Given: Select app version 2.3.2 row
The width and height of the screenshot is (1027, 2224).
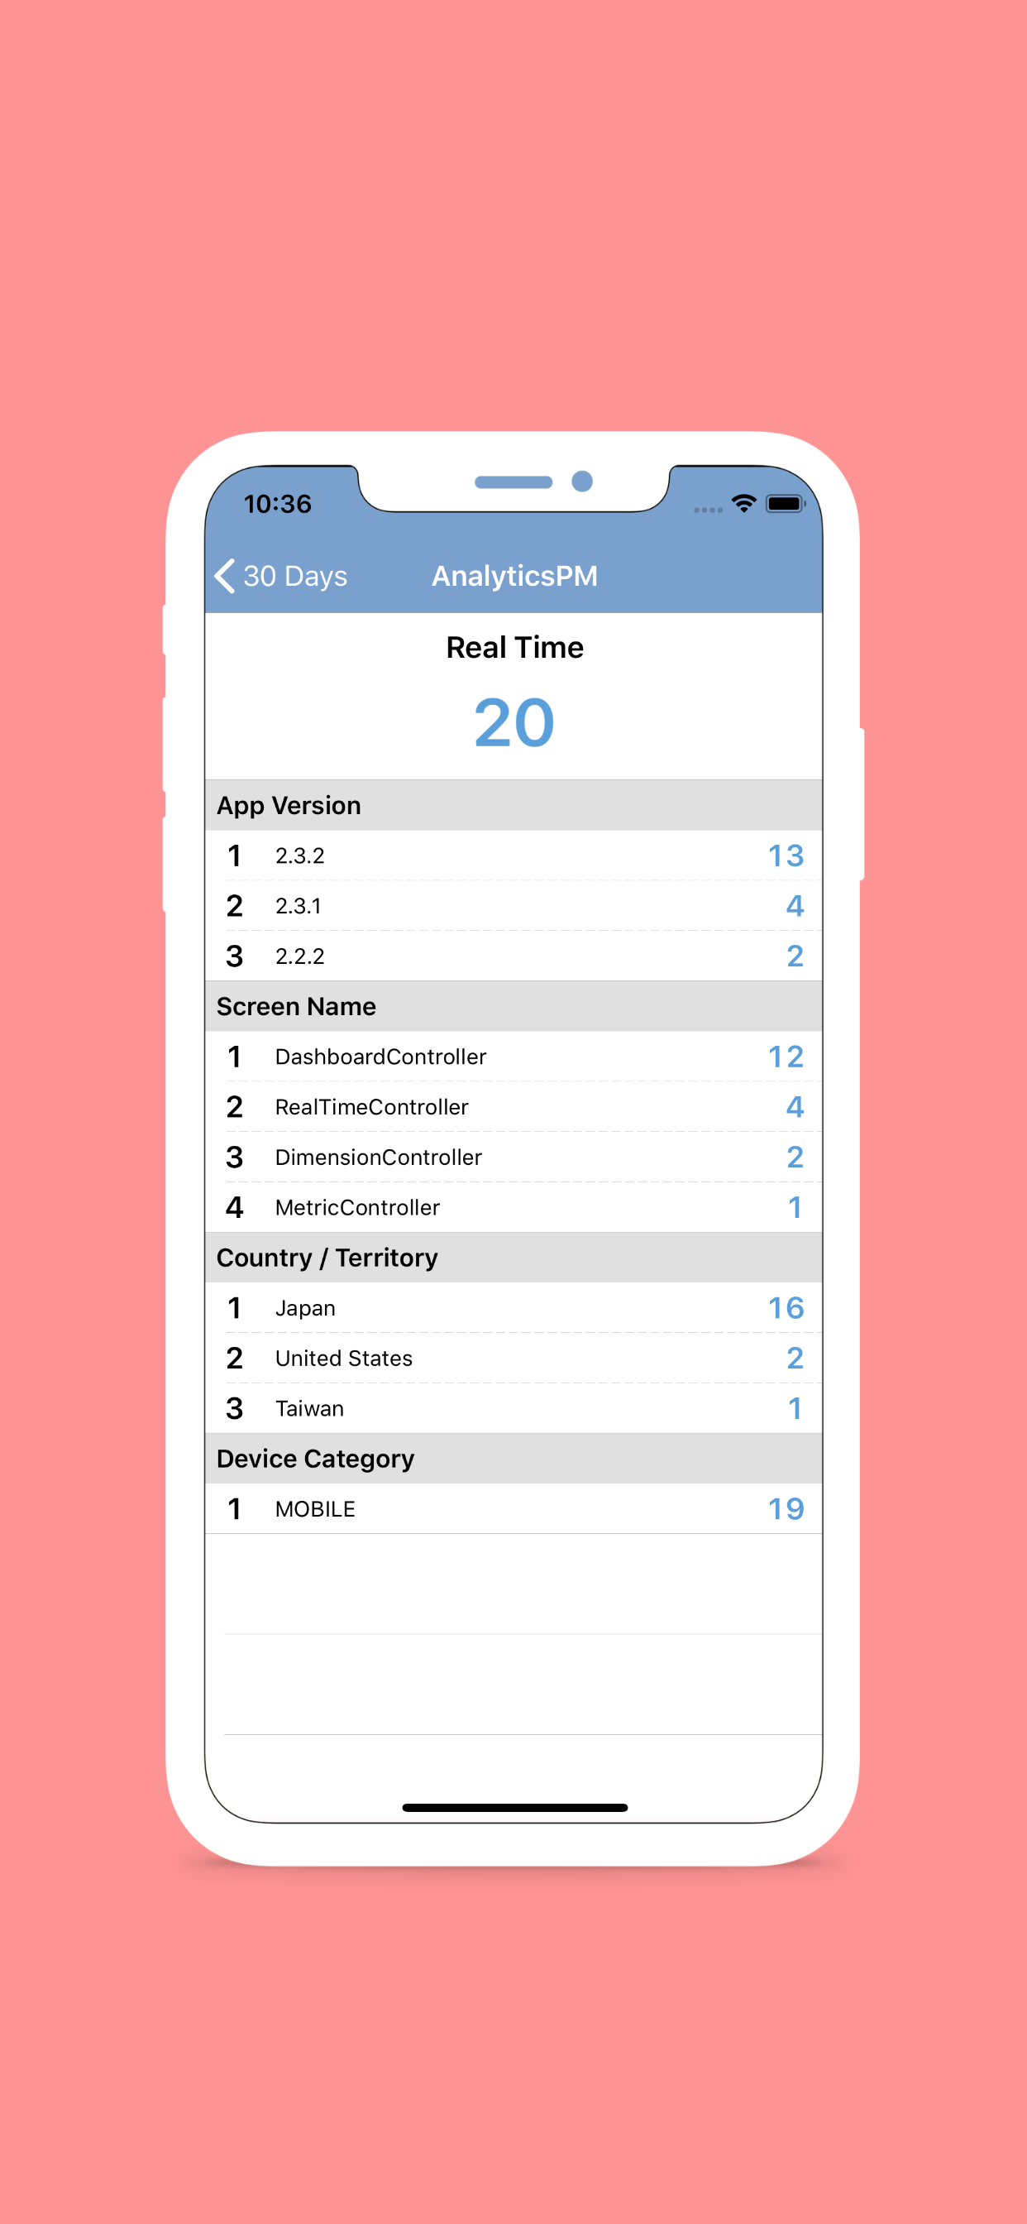Looking at the screenshot, I should pyautogui.click(x=513, y=856).
